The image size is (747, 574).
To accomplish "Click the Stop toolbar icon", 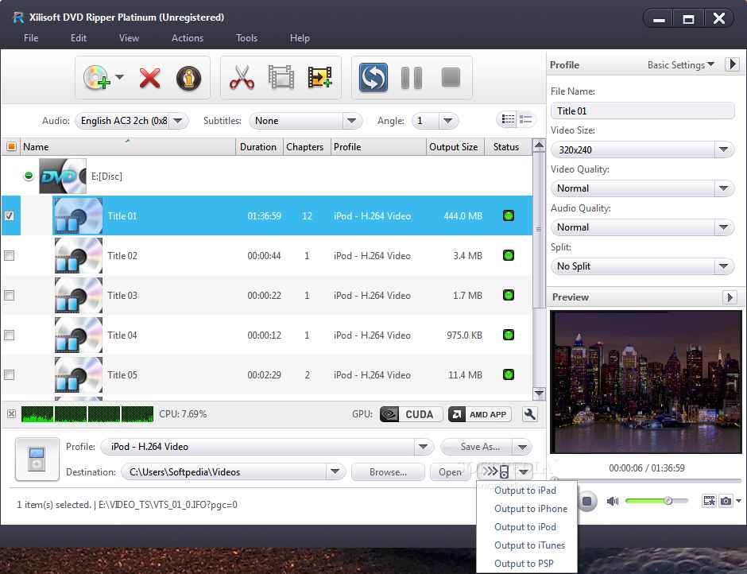I will 451,77.
